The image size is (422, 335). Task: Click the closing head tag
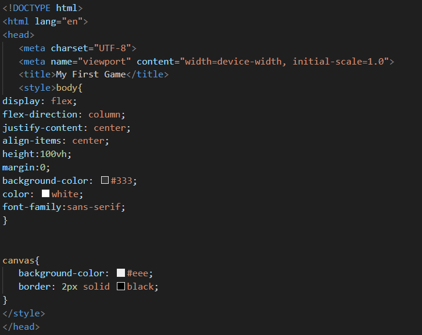pyautogui.click(x=22, y=327)
